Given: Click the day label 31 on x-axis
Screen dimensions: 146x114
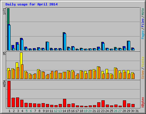Looking at the screenshot, I should tap(137, 111).
